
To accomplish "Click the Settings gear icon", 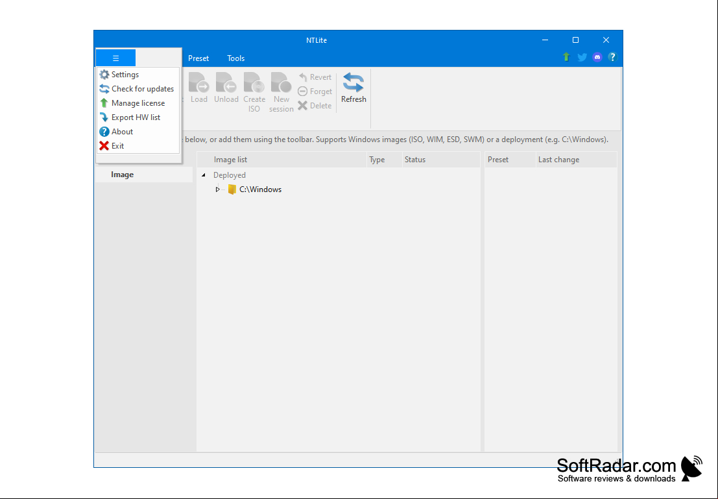I will 104,74.
